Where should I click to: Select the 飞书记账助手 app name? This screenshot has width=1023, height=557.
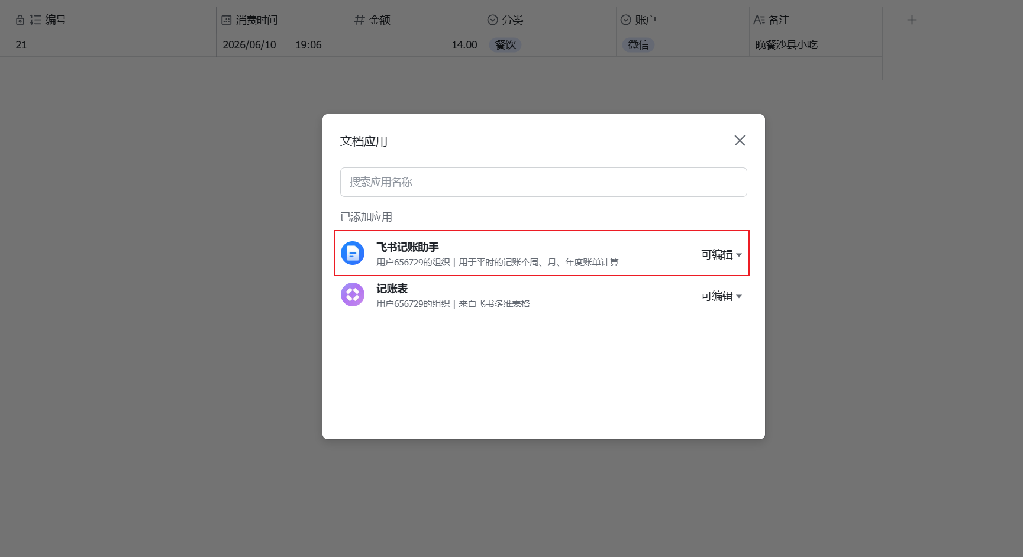(408, 247)
